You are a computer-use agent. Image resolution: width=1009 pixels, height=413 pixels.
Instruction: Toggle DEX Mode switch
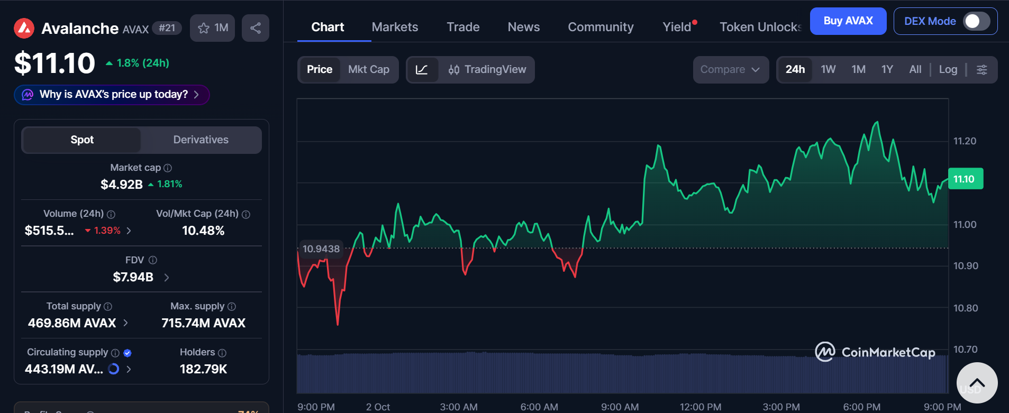tap(977, 21)
